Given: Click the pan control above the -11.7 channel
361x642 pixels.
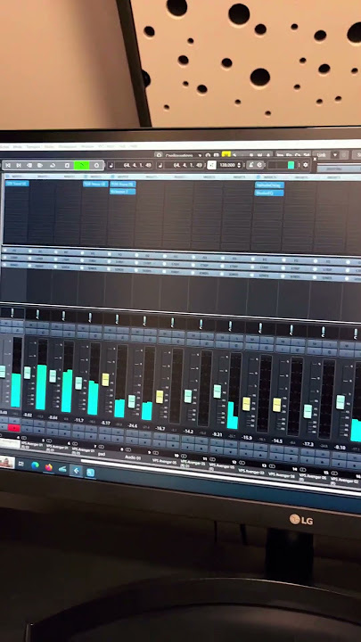Looking at the screenshot, I should pyautogui.click(x=90, y=317).
